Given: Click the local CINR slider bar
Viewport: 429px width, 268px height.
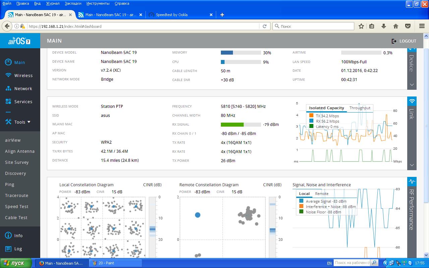Looking at the screenshot, I should (x=152, y=227).
